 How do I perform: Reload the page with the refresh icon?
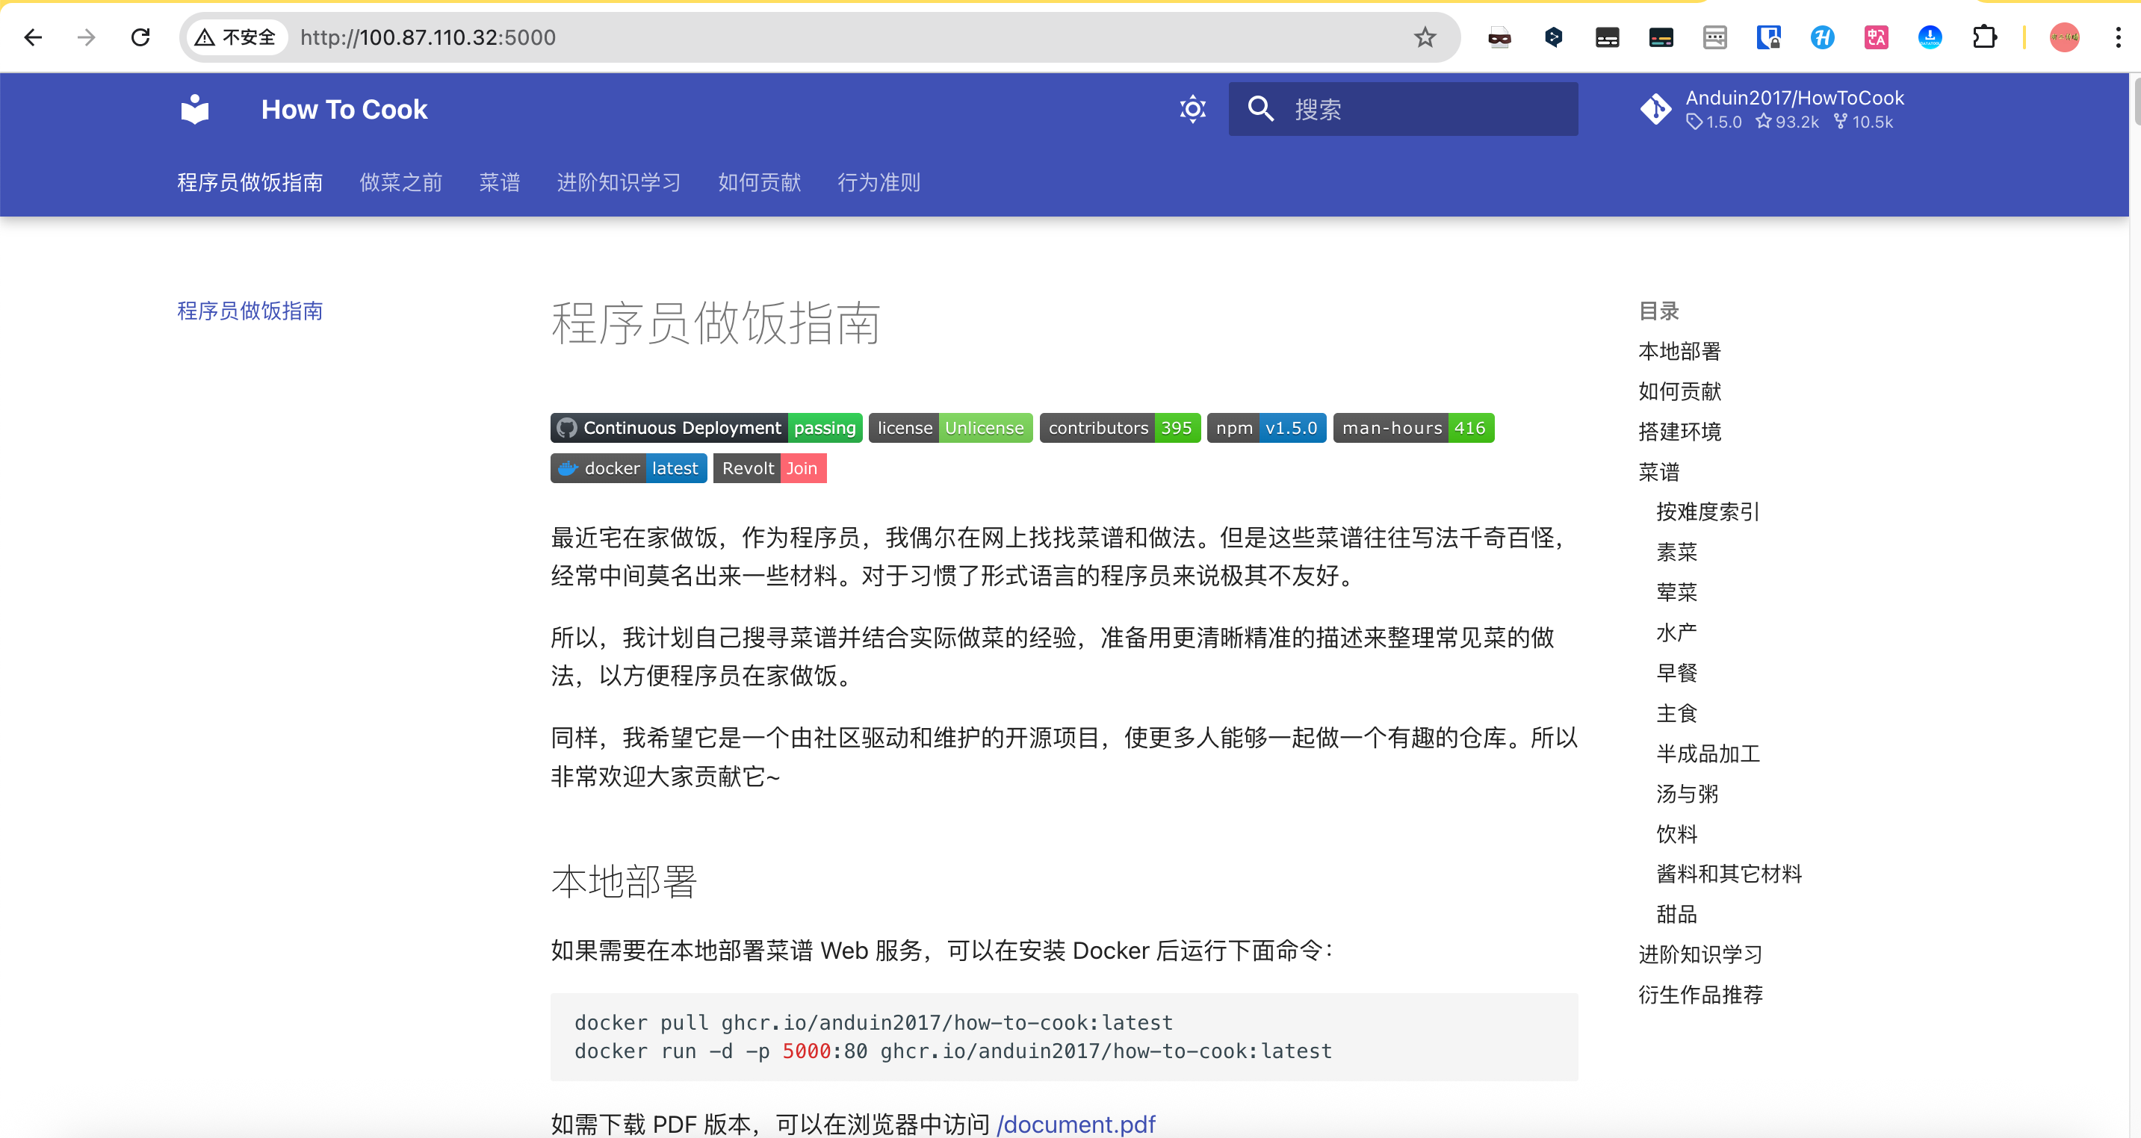tap(140, 37)
